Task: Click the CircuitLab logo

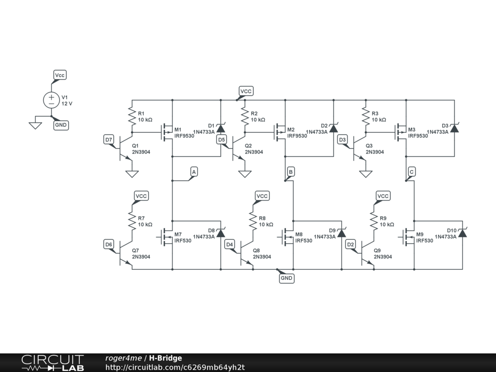Action: tap(53, 363)
